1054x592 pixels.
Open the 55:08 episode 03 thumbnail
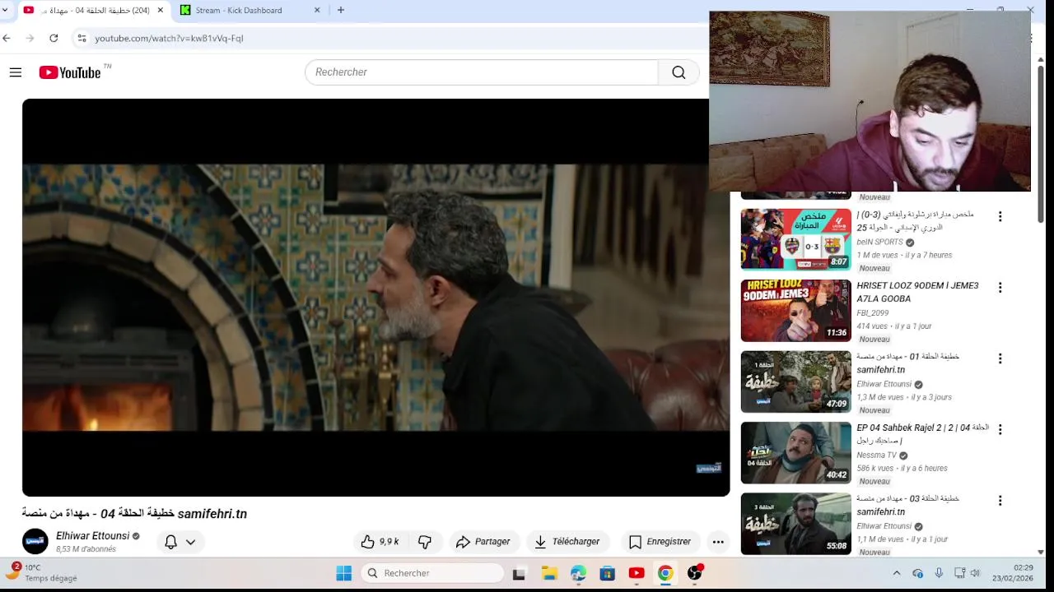click(795, 524)
